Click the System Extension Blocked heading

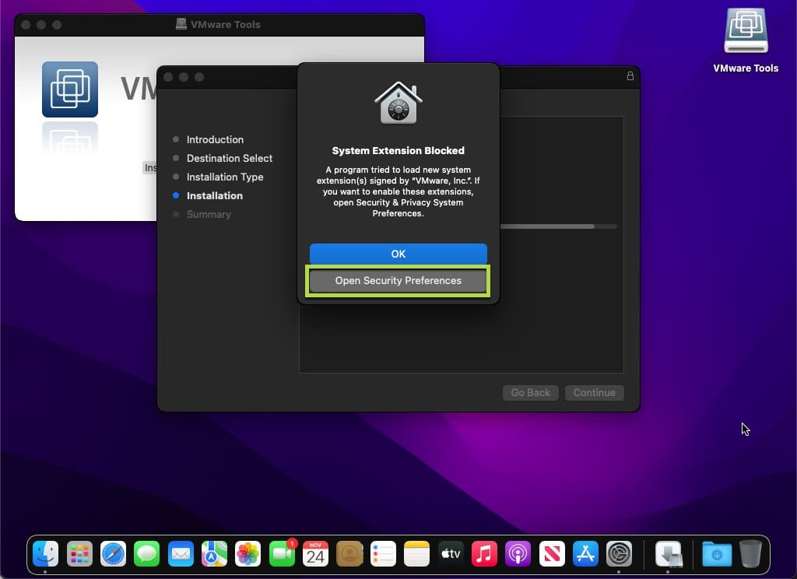[x=398, y=150]
